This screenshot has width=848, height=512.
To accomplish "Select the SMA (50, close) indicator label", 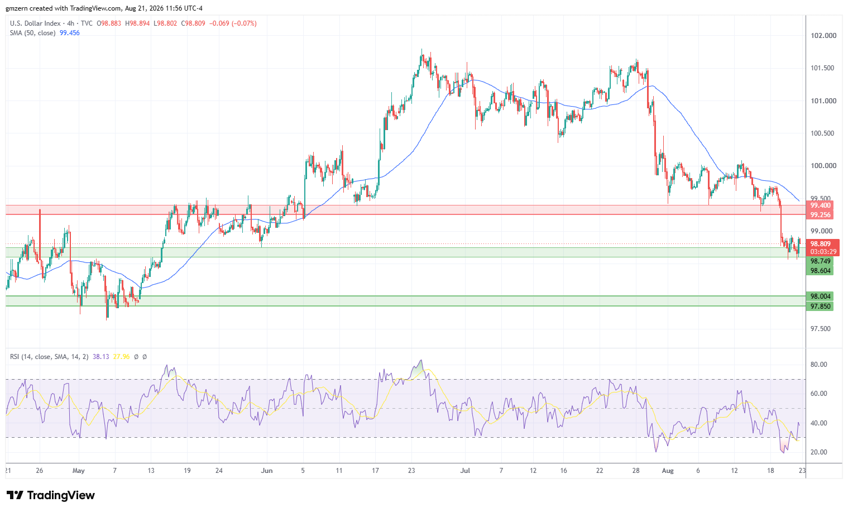I will 33,33.
